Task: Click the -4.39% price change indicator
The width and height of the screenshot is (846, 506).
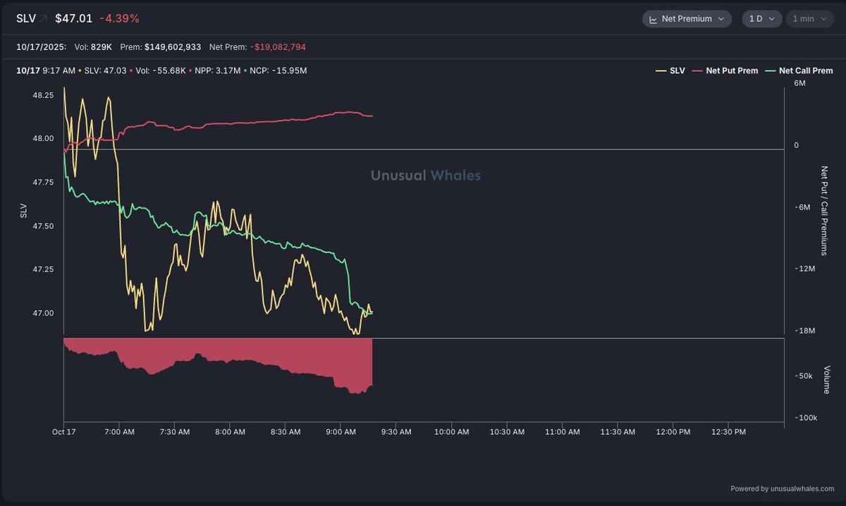Action: 118,18
